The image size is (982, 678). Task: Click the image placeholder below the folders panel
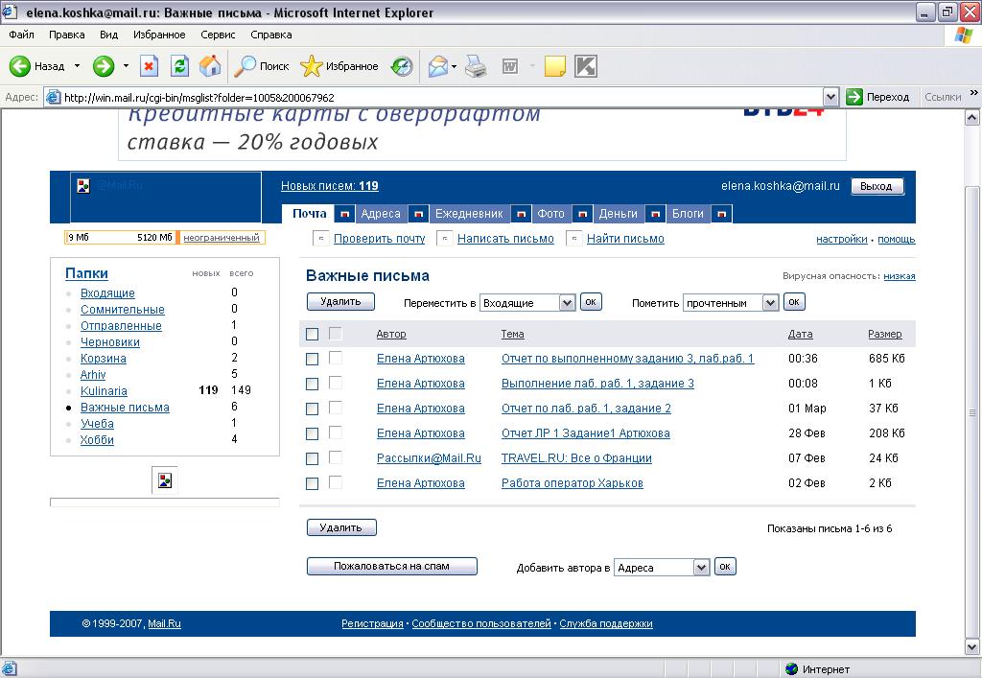click(165, 480)
